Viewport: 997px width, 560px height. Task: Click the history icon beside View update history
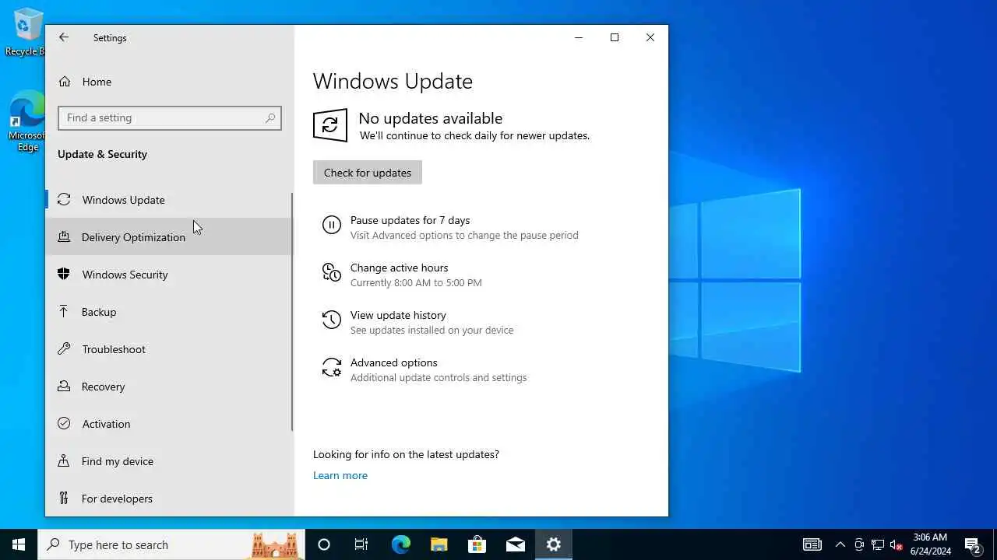coord(332,320)
